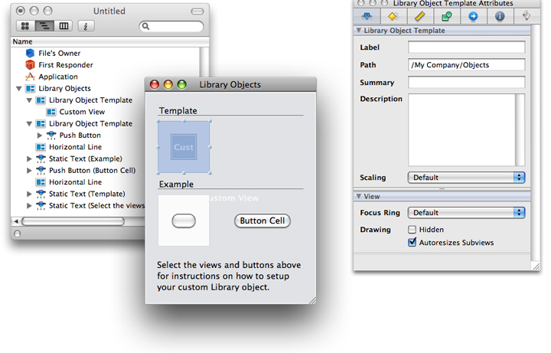
Task: Open the Connections inspector blue arrow tab
Action: click(474, 16)
